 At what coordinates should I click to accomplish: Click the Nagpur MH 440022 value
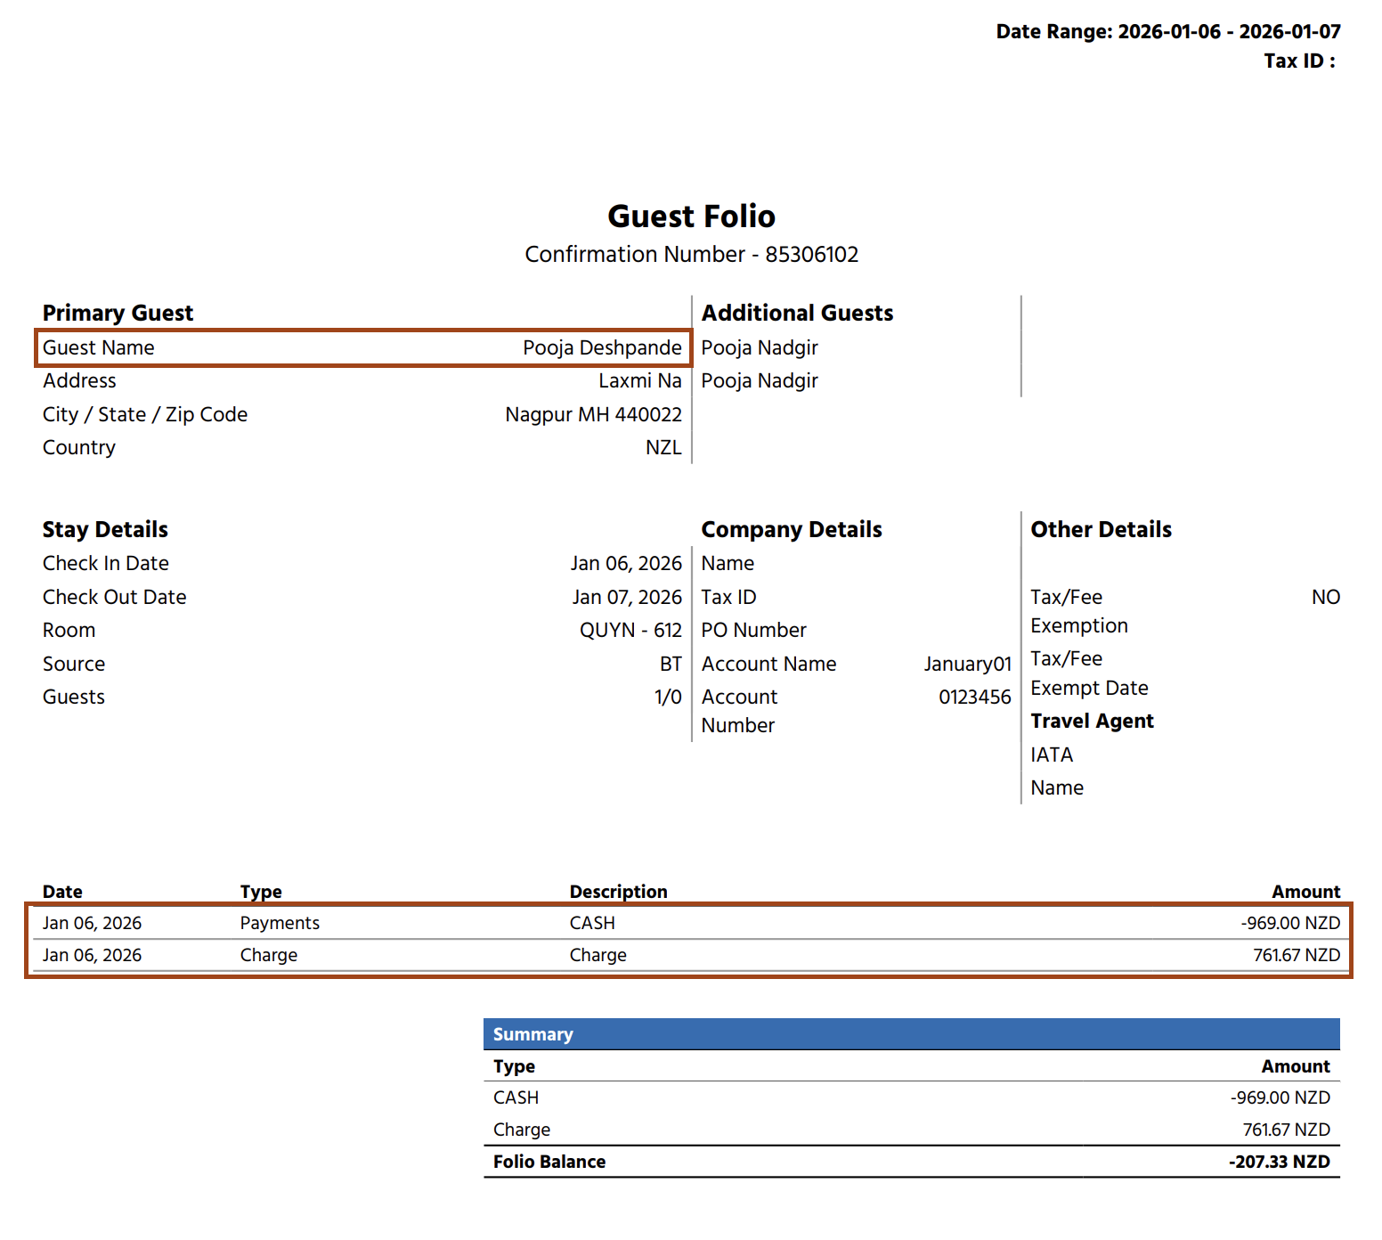click(593, 414)
